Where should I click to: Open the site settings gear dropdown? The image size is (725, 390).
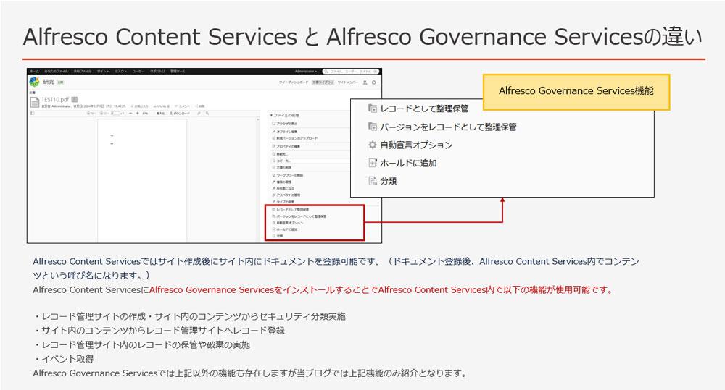point(376,82)
